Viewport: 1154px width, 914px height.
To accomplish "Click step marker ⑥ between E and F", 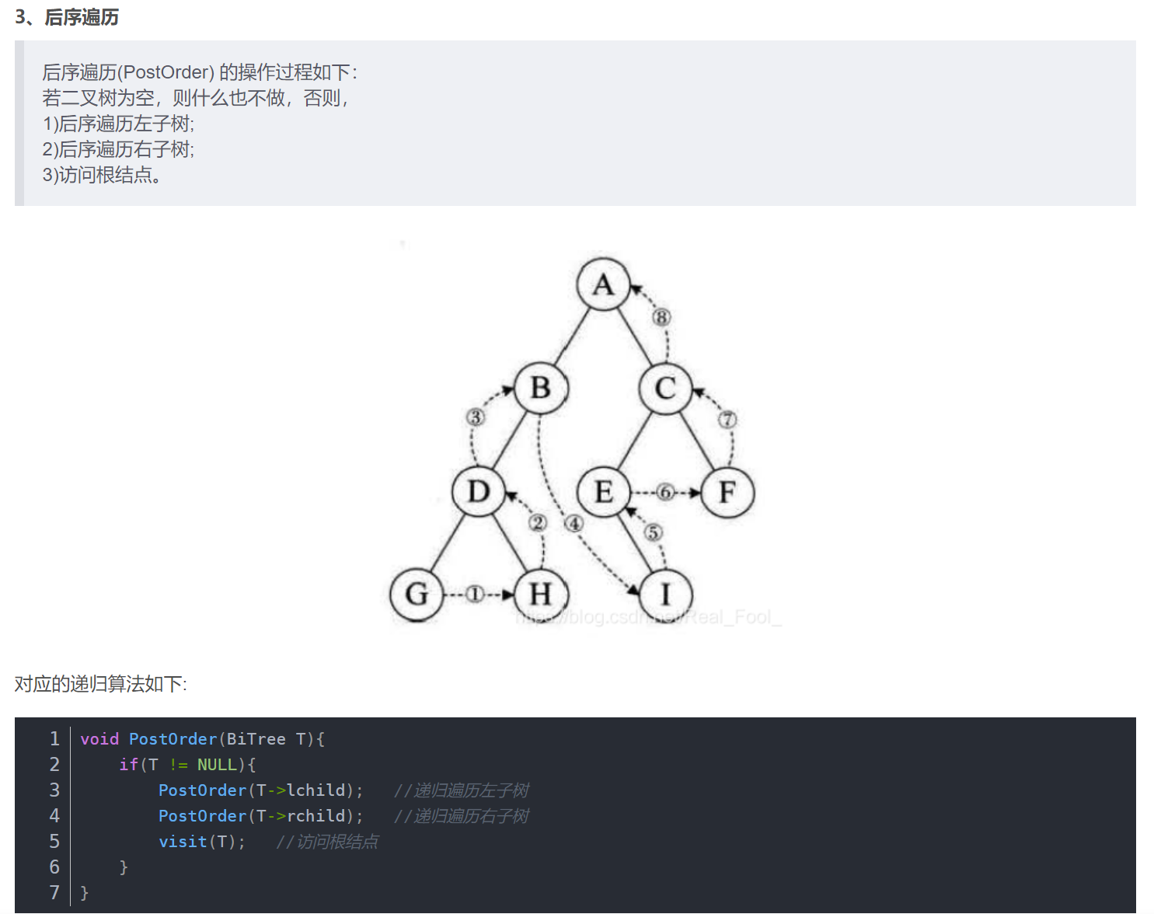I will [x=665, y=491].
